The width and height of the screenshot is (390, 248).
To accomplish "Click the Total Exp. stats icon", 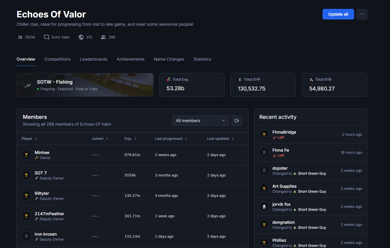I will 169,80.
